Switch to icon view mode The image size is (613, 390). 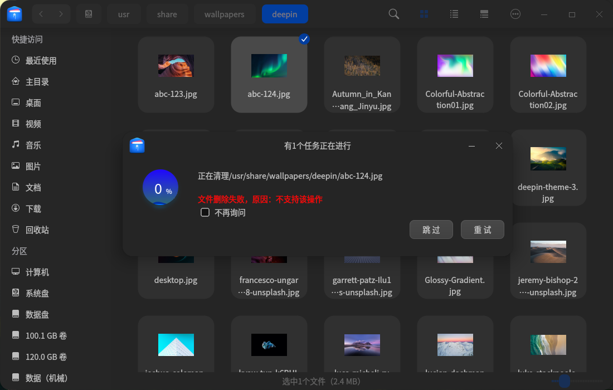pos(424,14)
